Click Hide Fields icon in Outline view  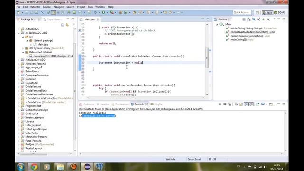(254, 19)
